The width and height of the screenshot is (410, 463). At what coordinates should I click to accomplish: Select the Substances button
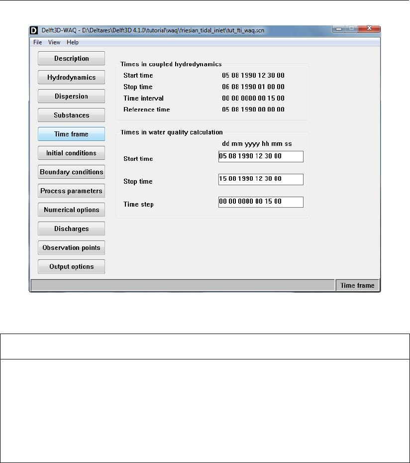pos(72,115)
